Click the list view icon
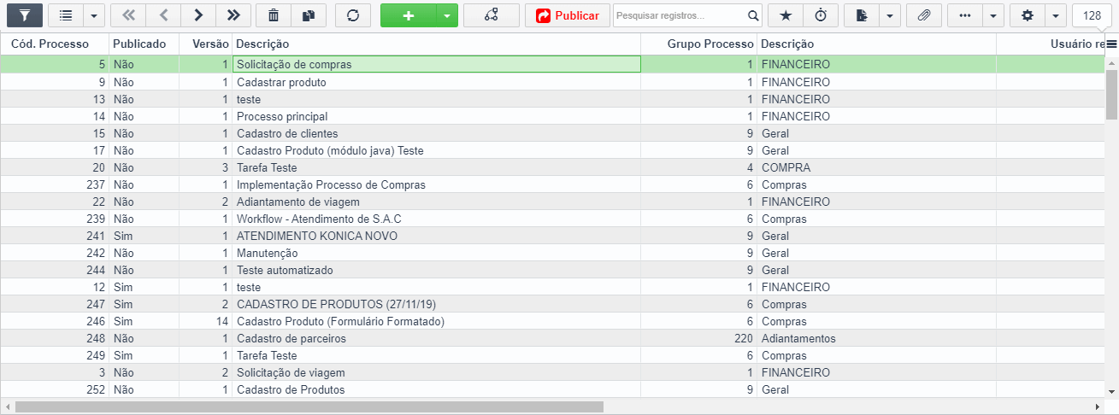 tap(66, 15)
